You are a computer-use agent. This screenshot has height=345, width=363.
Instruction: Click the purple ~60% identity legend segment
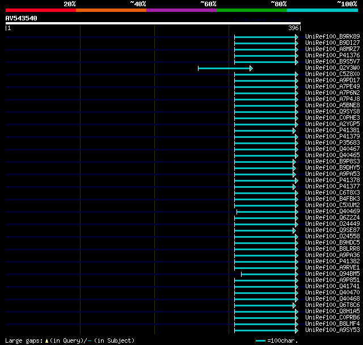181,10
